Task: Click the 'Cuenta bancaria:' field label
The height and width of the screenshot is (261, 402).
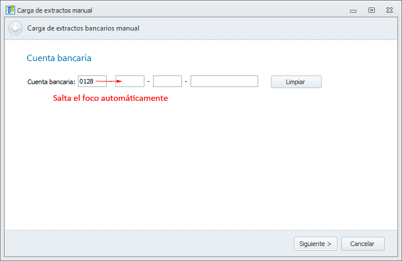Action: click(x=51, y=82)
